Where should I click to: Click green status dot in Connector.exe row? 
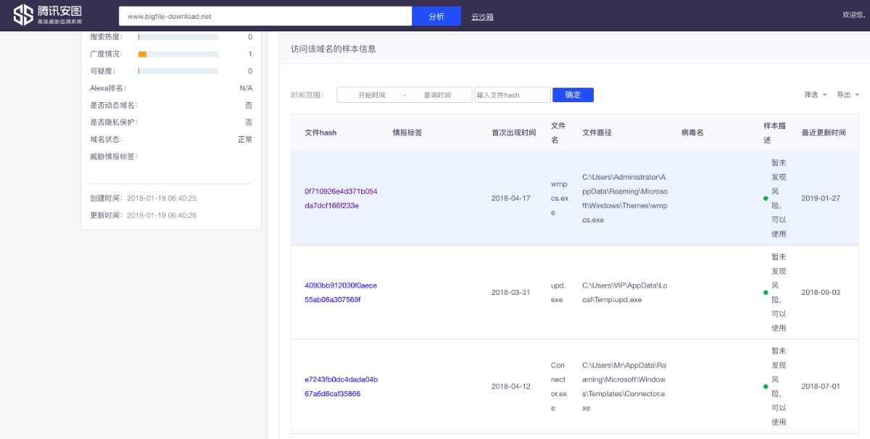pyautogui.click(x=766, y=387)
